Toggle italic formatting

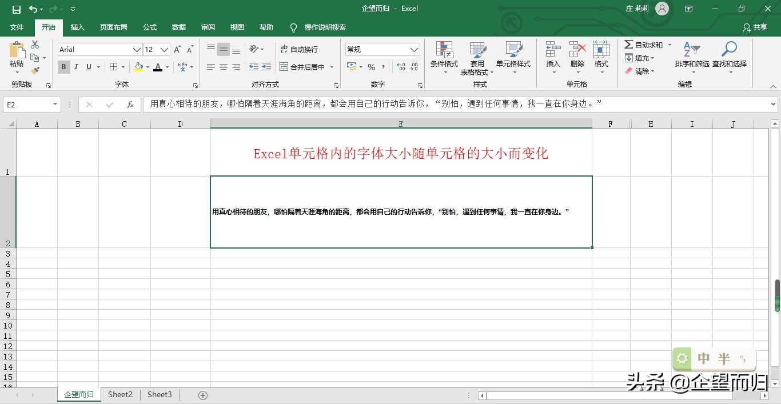click(76, 67)
